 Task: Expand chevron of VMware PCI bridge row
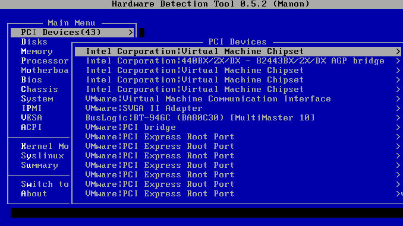pyautogui.click(x=398, y=128)
